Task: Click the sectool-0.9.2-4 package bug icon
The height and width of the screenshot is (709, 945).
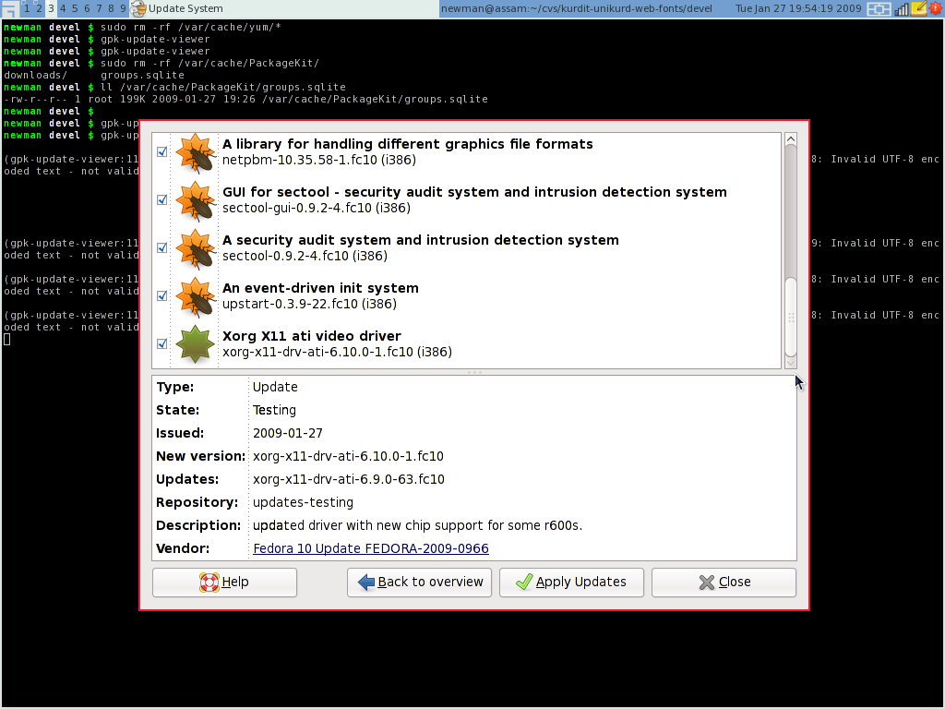Action: (x=196, y=248)
